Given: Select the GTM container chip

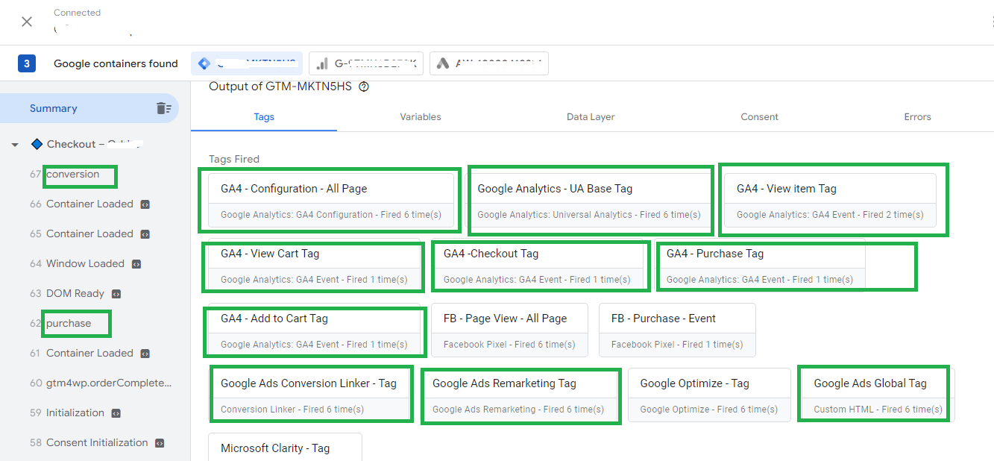Looking at the screenshot, I should tap(247, 63).
